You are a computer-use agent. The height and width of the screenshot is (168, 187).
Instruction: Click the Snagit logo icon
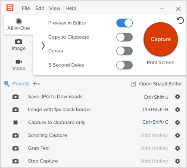click(x=10, y=8)
